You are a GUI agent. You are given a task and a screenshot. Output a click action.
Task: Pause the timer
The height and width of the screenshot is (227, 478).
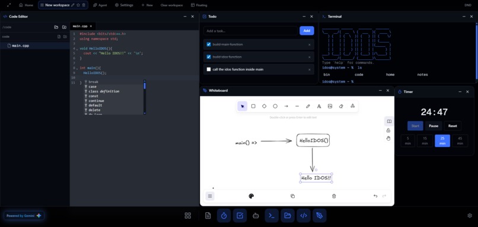coord(434,126)
